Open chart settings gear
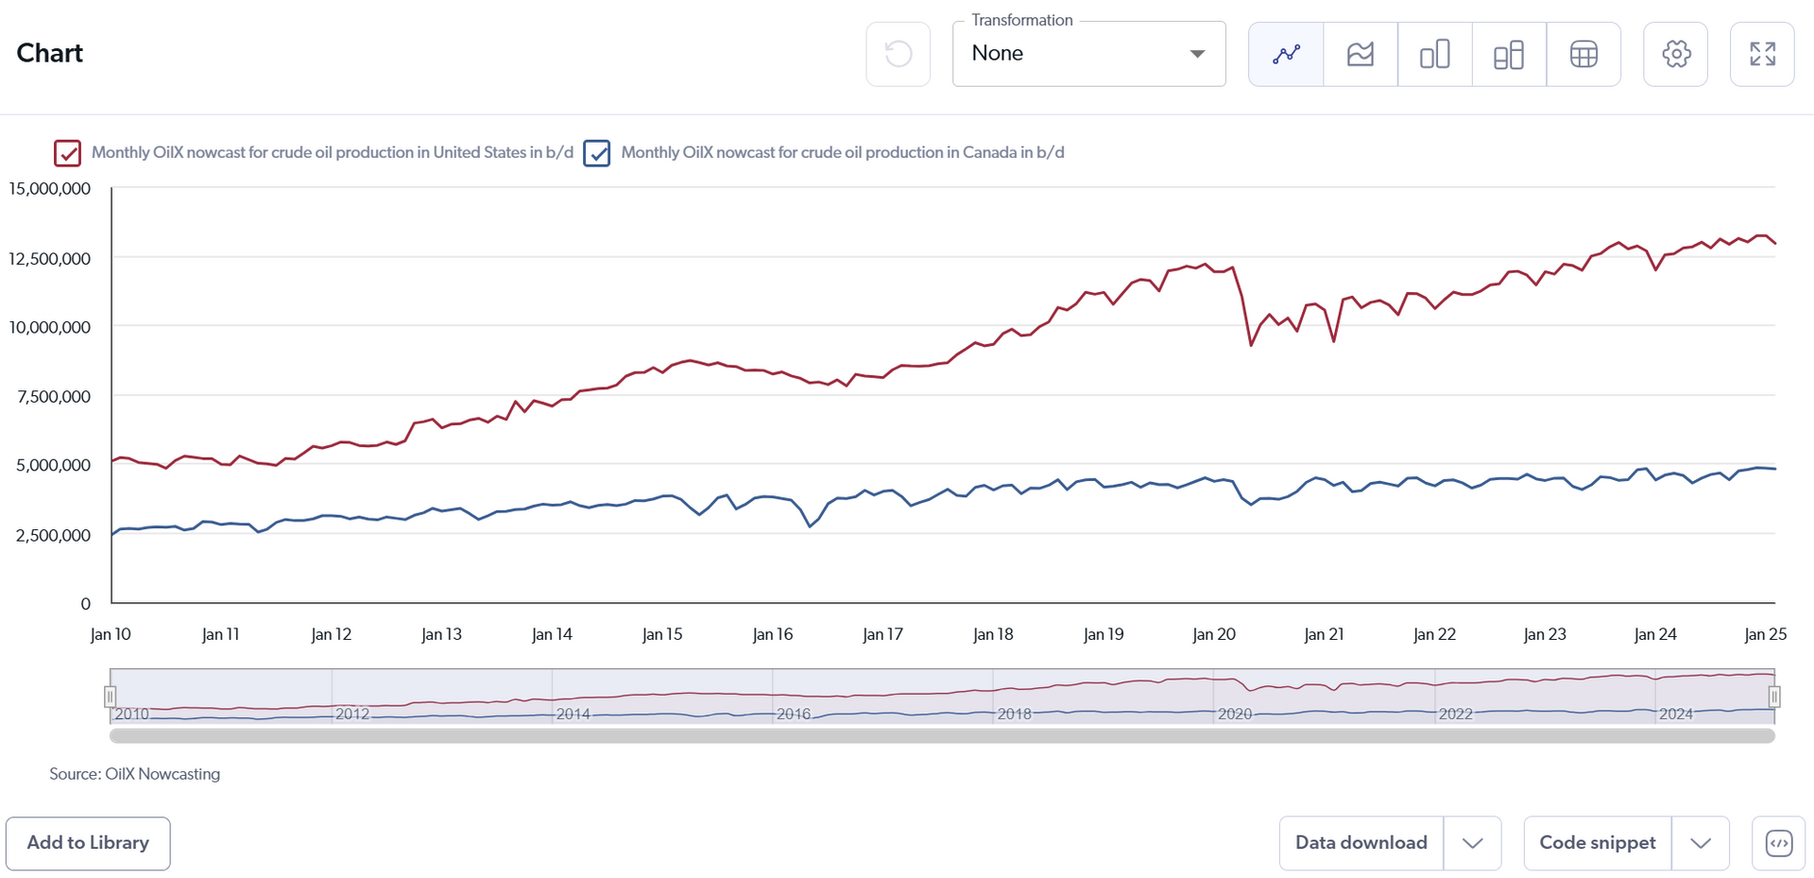Image resolution: width=1814 pixels, height=878 pixels. click(1676, 54)
